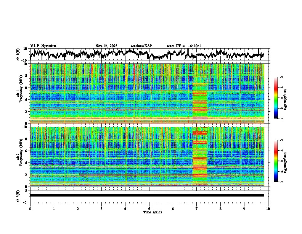Click time axis tick label "5"
The height and width of the screenshot is (234, 302).
(x=149, y=209)
